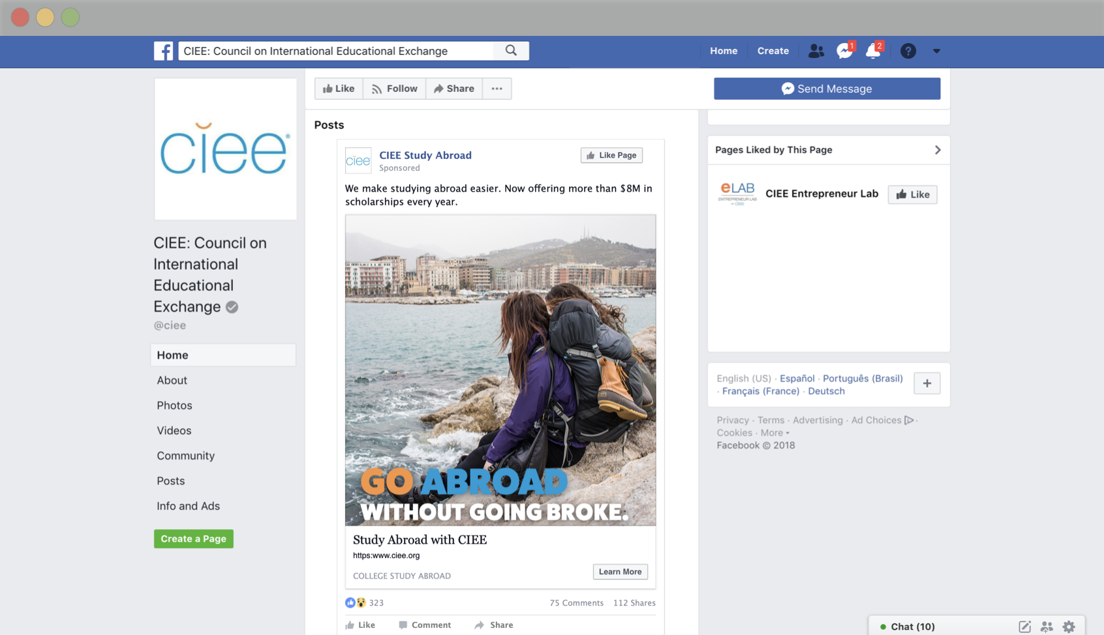Viewport: 1104px width, 635px height.
Task: Open the help question mark icon
Action: [908, 51]
